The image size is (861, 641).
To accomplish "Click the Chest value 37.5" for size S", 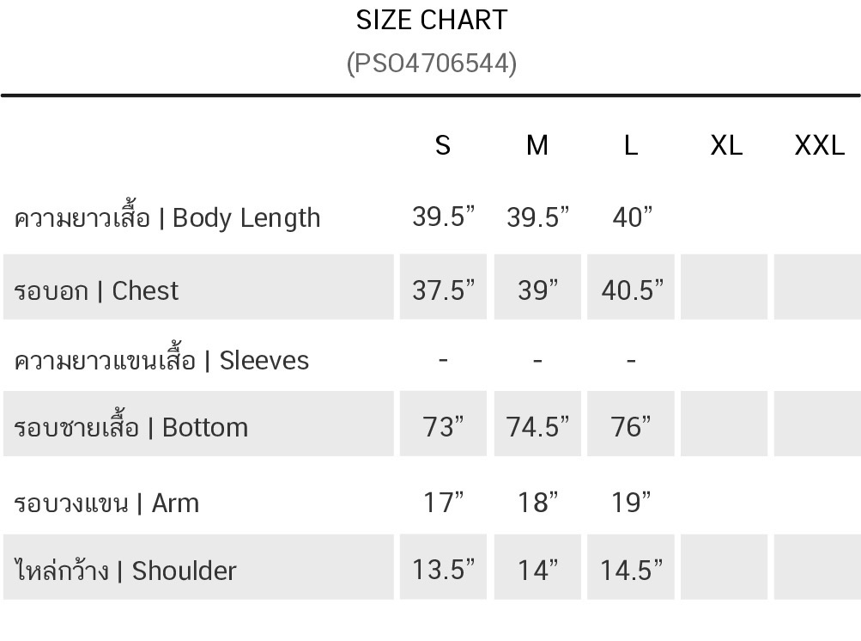I will click(443, 290).
